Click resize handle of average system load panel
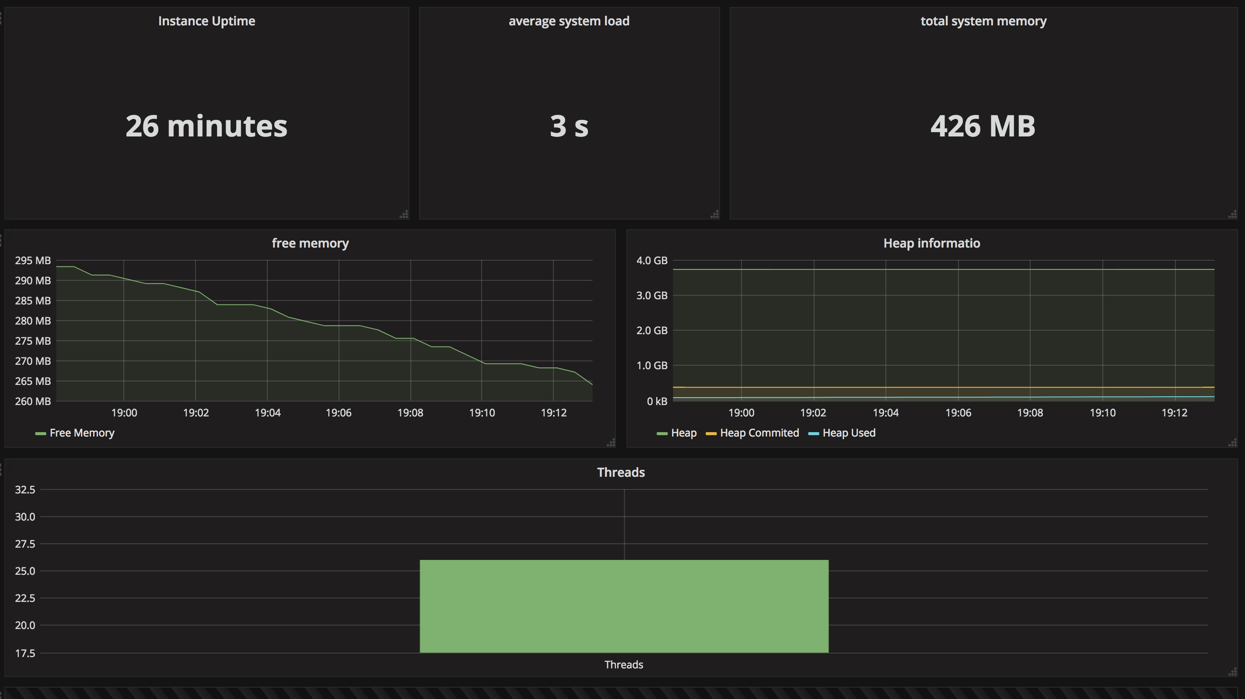The image size is (1245, 699). [714, 214]
